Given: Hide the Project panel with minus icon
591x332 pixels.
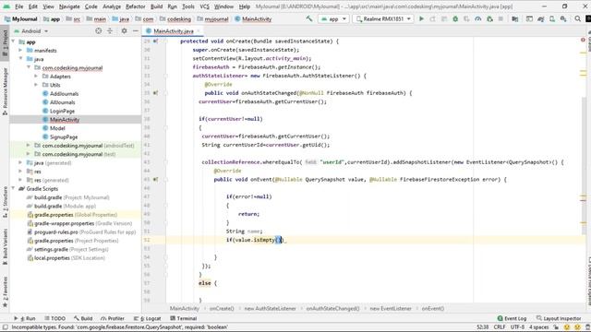Looking at the screenshot, I should 136,30.
